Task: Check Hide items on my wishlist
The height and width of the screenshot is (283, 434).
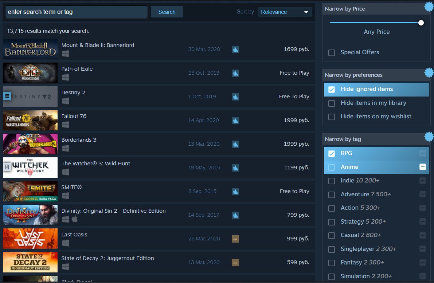Action: pyautogui.click(x=331, y=117)
